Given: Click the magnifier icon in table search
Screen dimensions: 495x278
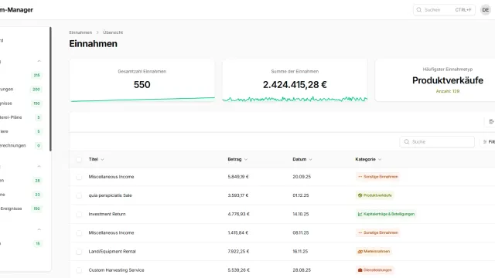Looking at the screenshot, I should pos(407,142).
